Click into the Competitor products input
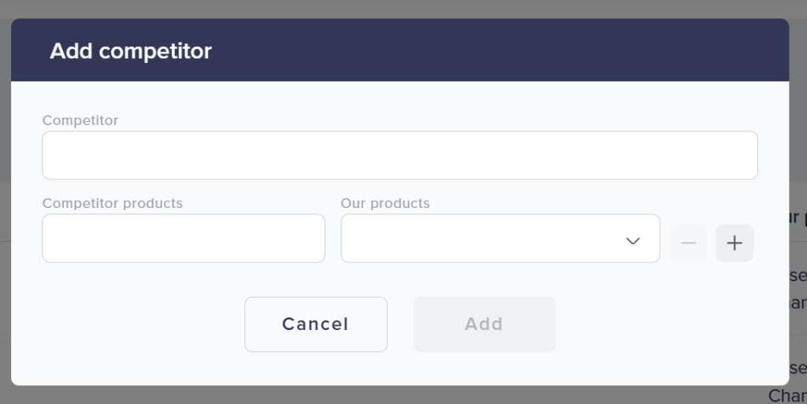The height and width of the screenshot is (404, 807). [x=184, y=239]
